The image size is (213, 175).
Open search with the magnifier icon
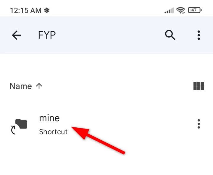pyautogui.click(x=170, y=35)
